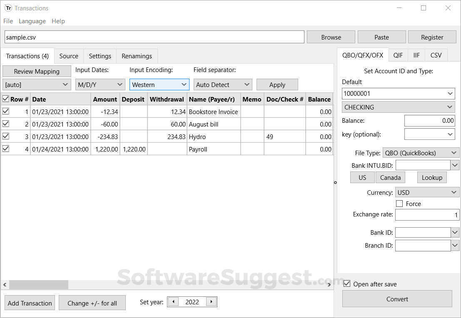The height and width of the screenshot is (318, 461).
Task: Open the account type dropdown showing CHECKING
Action: point(450,107)
